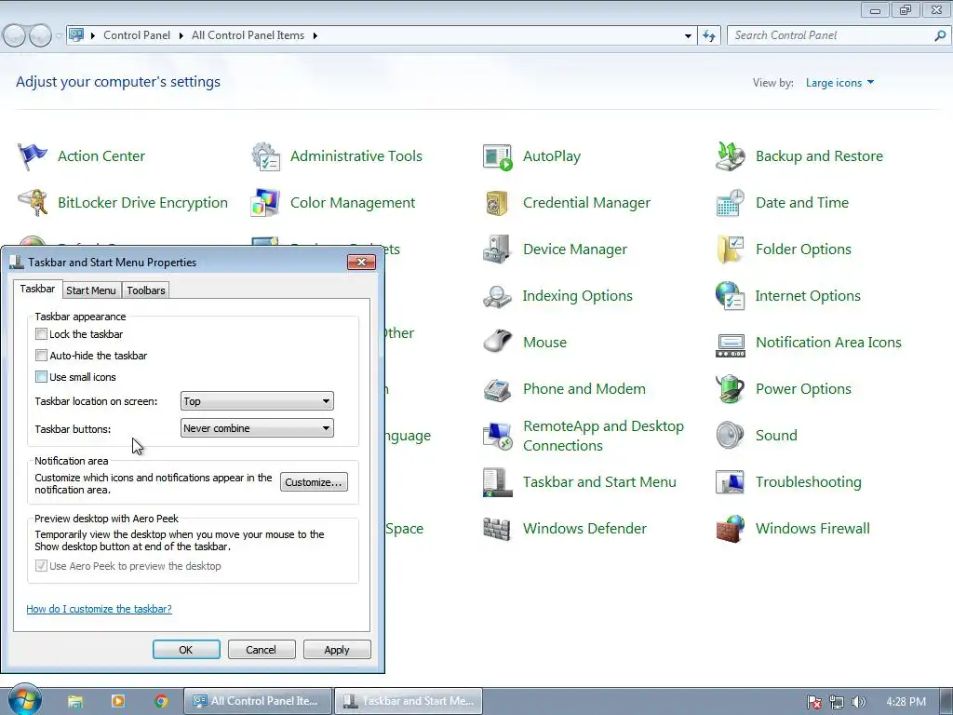Switch to All Control Panel Items taskbar button
This screenshot has height=715, width=953.
pos(259,701)
